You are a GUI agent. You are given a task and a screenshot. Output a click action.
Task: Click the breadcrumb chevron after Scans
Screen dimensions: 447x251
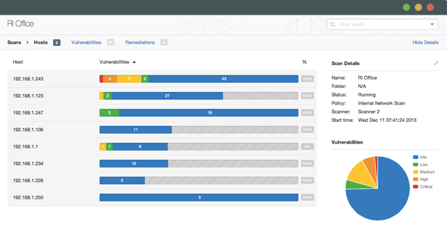[x=27, y=43]
